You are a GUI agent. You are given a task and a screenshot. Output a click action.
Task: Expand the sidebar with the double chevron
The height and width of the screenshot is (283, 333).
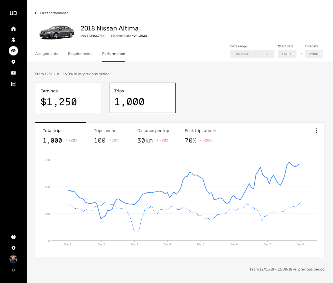coord(13,270)
